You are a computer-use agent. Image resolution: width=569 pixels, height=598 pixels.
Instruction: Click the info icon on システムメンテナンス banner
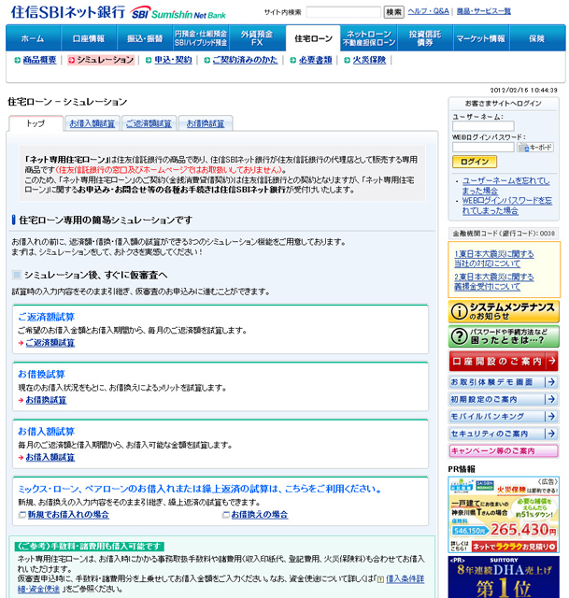(459, 311)
